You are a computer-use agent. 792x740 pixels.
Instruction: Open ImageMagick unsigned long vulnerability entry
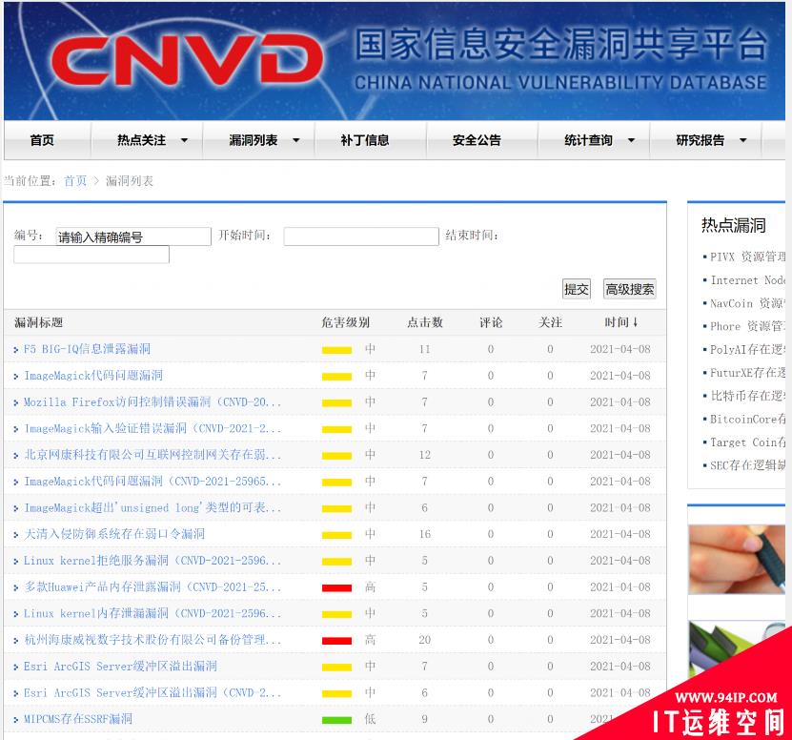click(x=152, y=507)
